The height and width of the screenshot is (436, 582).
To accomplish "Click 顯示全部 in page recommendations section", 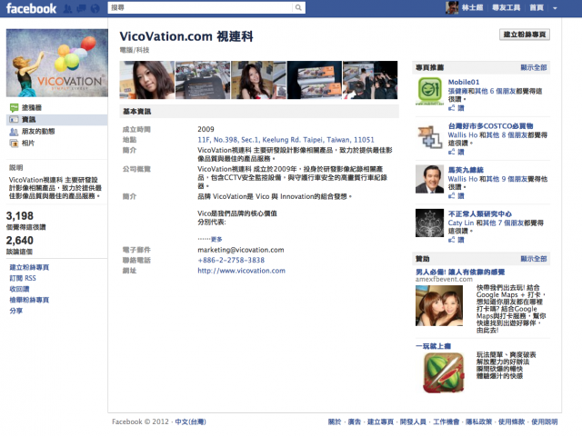I will [534, 67].
